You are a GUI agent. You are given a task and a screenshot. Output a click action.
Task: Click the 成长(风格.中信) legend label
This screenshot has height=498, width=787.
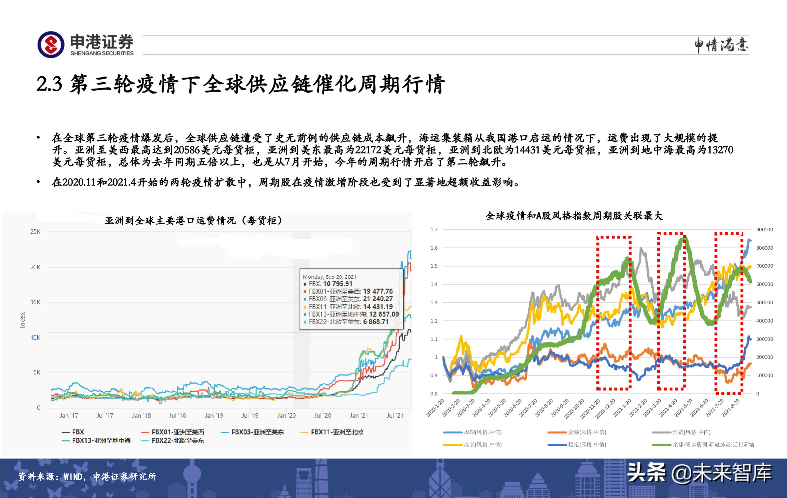[482, 444]
